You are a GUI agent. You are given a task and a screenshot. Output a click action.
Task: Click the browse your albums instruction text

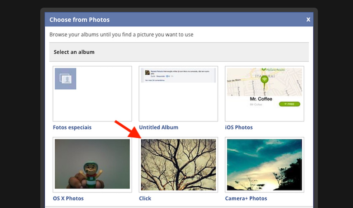click(x=121, y=34)
